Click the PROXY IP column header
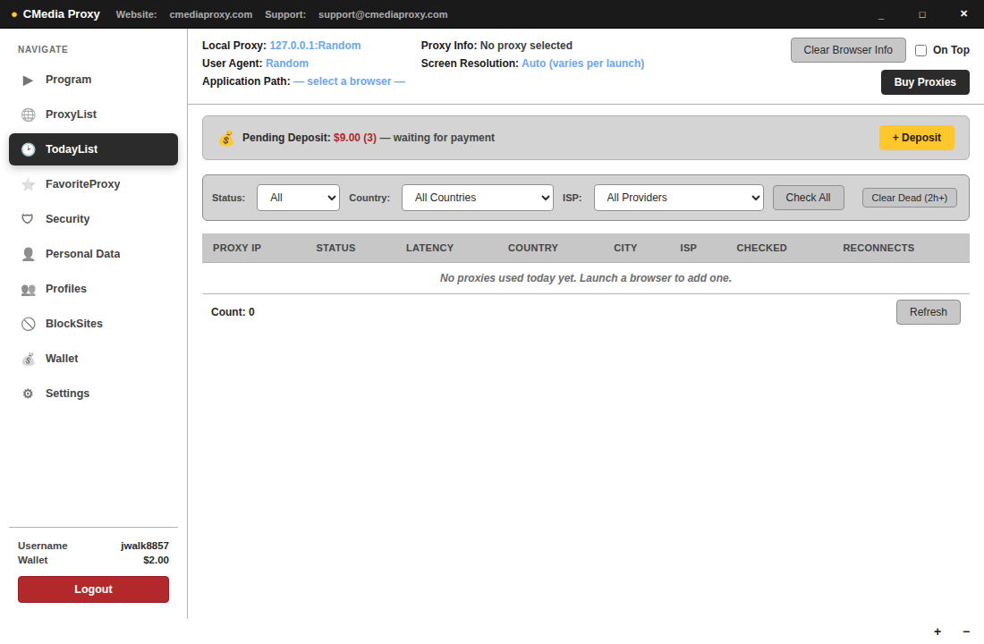984x644 pixels. point(236,248)
